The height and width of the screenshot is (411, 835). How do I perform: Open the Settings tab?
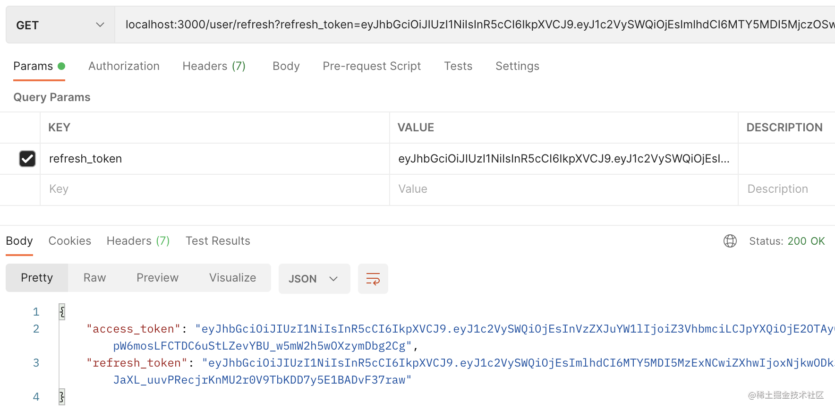click(517, 66)
